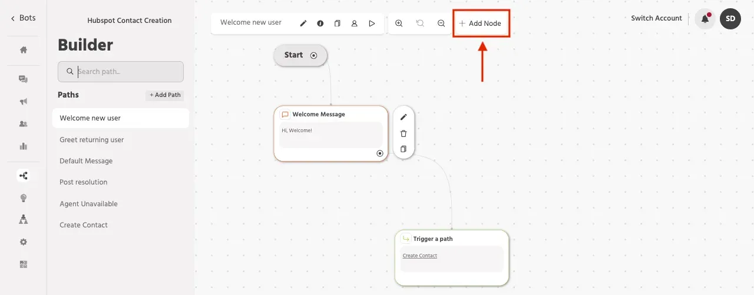Click the Add Path button
Viewport: 754px width, 295px height.
pos(165,95)
